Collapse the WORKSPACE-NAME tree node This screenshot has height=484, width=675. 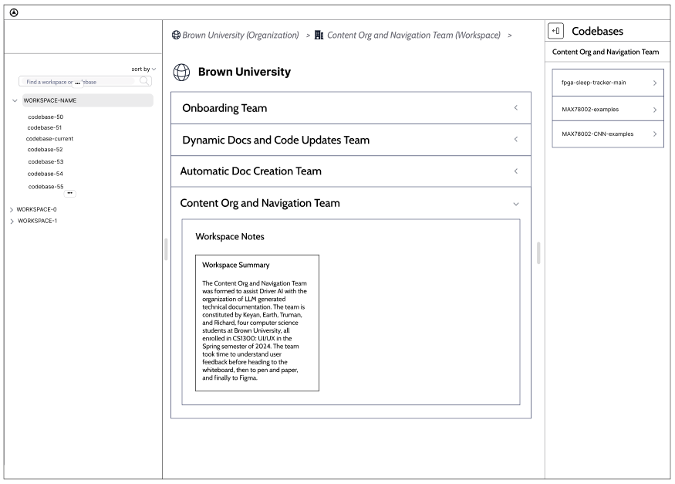tap(15, 100)
